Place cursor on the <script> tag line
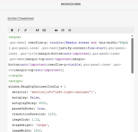This screenshot has height=132, width=138. coord(16,81)
